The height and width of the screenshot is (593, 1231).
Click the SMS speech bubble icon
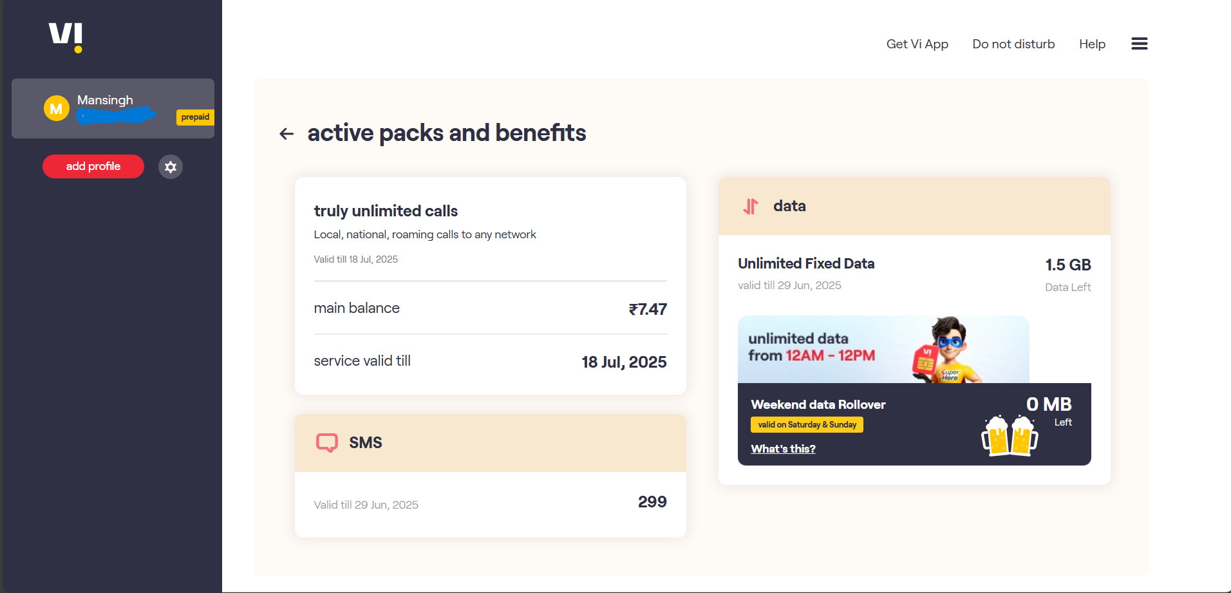pyautogui.click(x=327, y=442)
